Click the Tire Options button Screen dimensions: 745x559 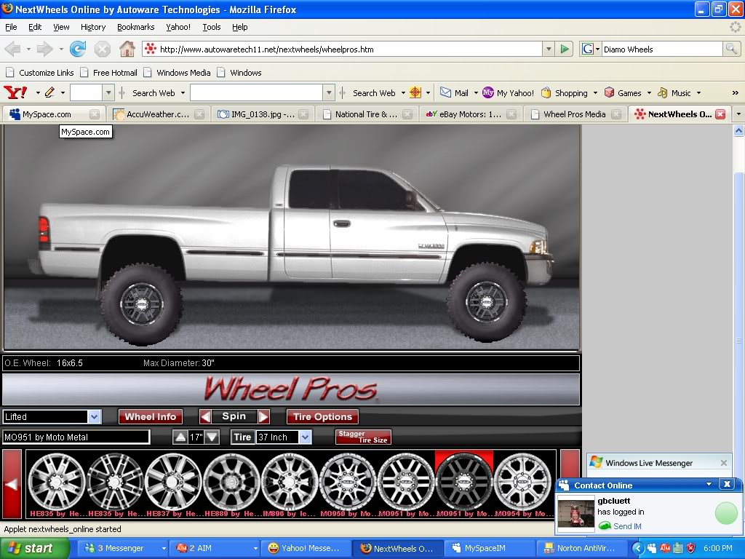322,417
